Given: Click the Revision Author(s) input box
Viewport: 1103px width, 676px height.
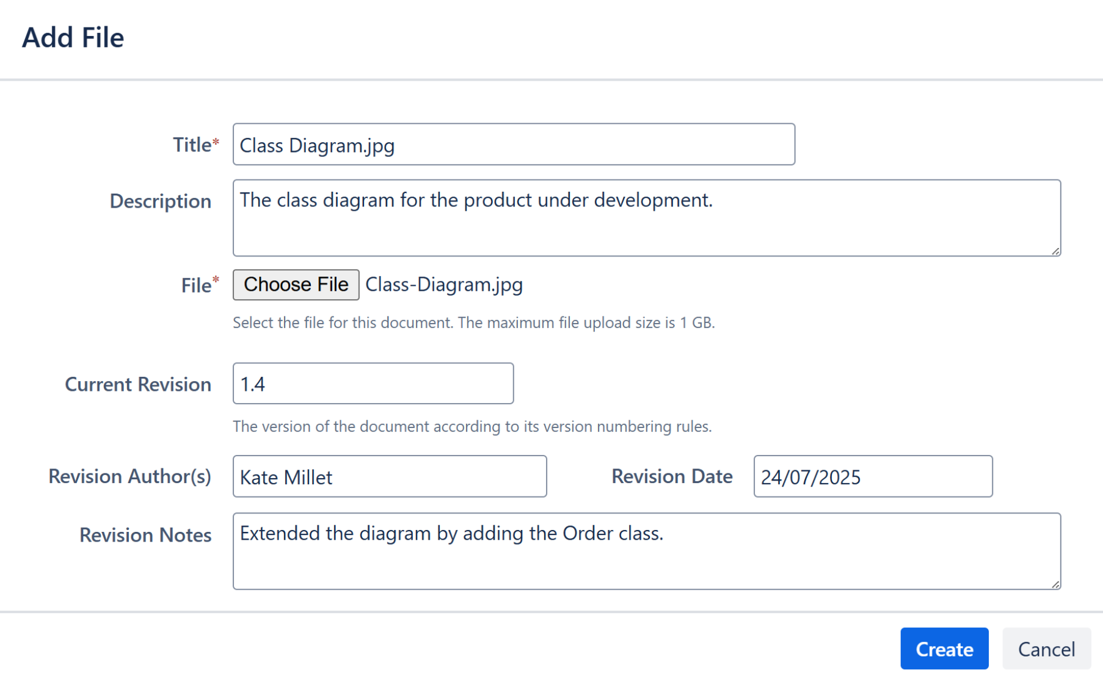Looking at the screenshot, I should (389, 476).
